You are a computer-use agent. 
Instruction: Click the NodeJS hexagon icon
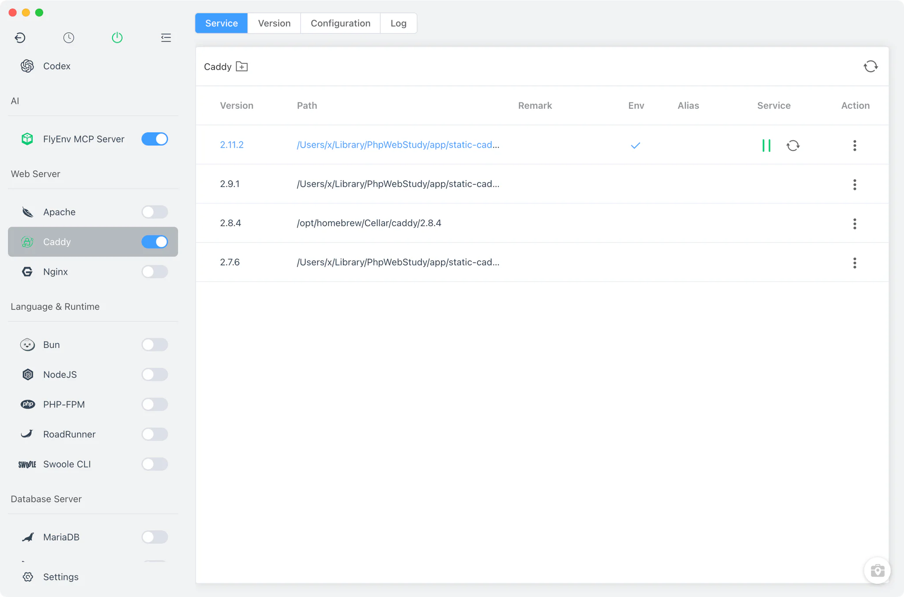click(27, 375)
